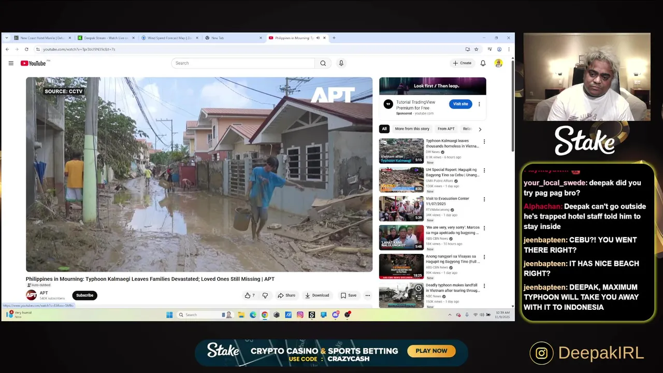The width and height of the screenshot is (663, 373).
Task: Like the video with thumbs-up
Action: click(250, 295)
